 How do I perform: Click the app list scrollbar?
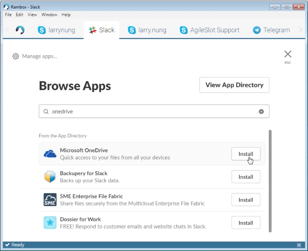(x=270, y=181)
